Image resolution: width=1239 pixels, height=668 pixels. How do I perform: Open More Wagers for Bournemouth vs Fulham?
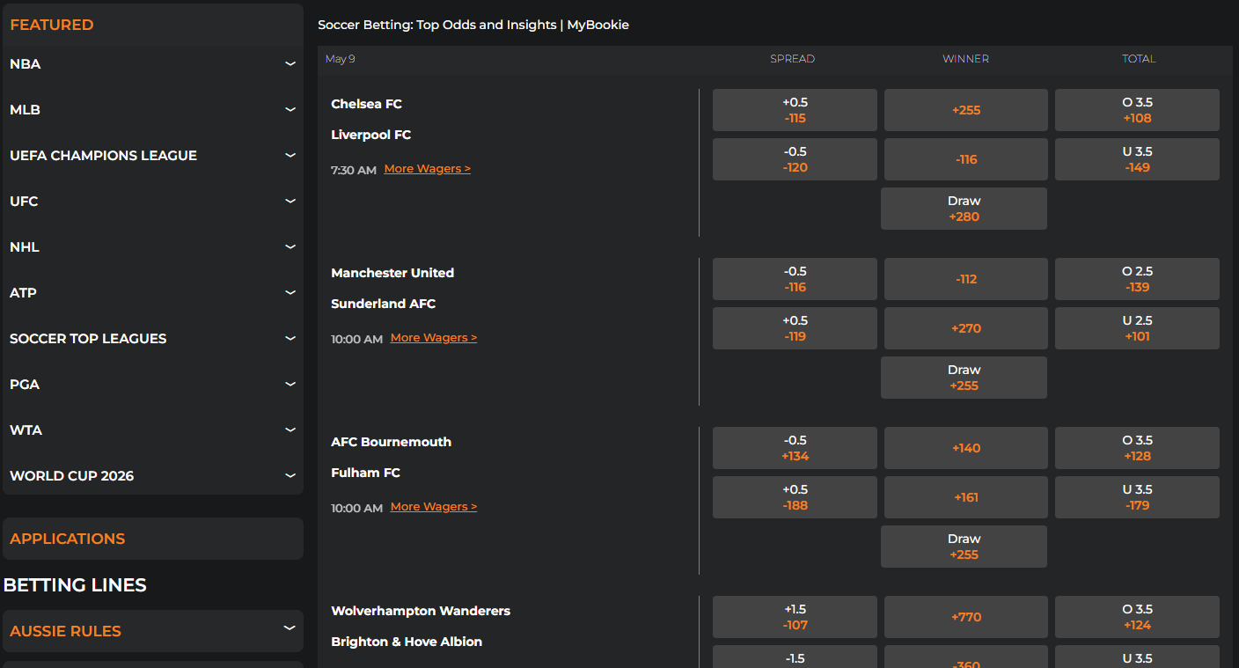click(x=434, y=507)
